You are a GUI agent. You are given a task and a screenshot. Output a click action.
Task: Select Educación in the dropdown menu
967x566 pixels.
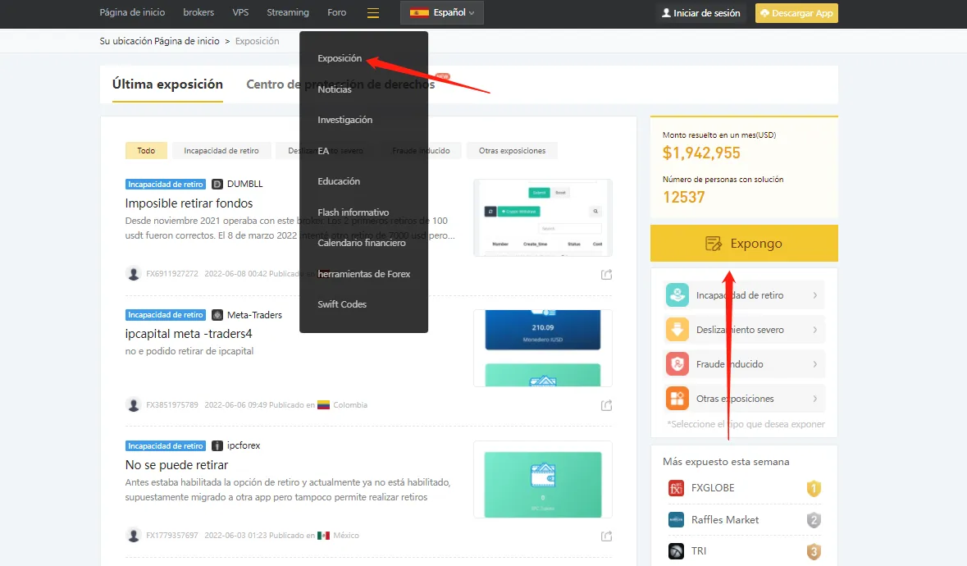pos(339,181)
